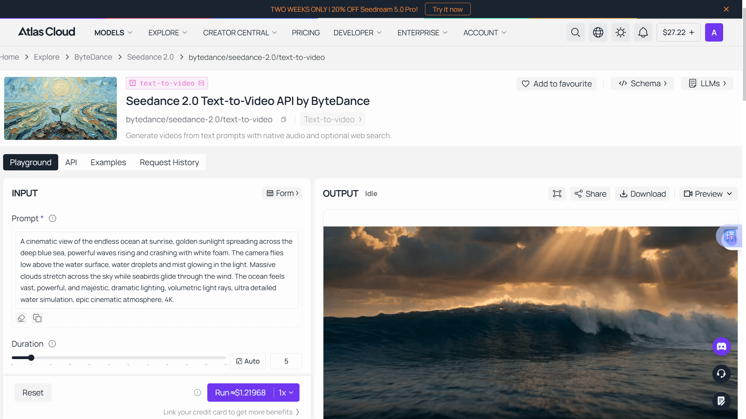Switch to the Request History tab

[x=169, y=162]
